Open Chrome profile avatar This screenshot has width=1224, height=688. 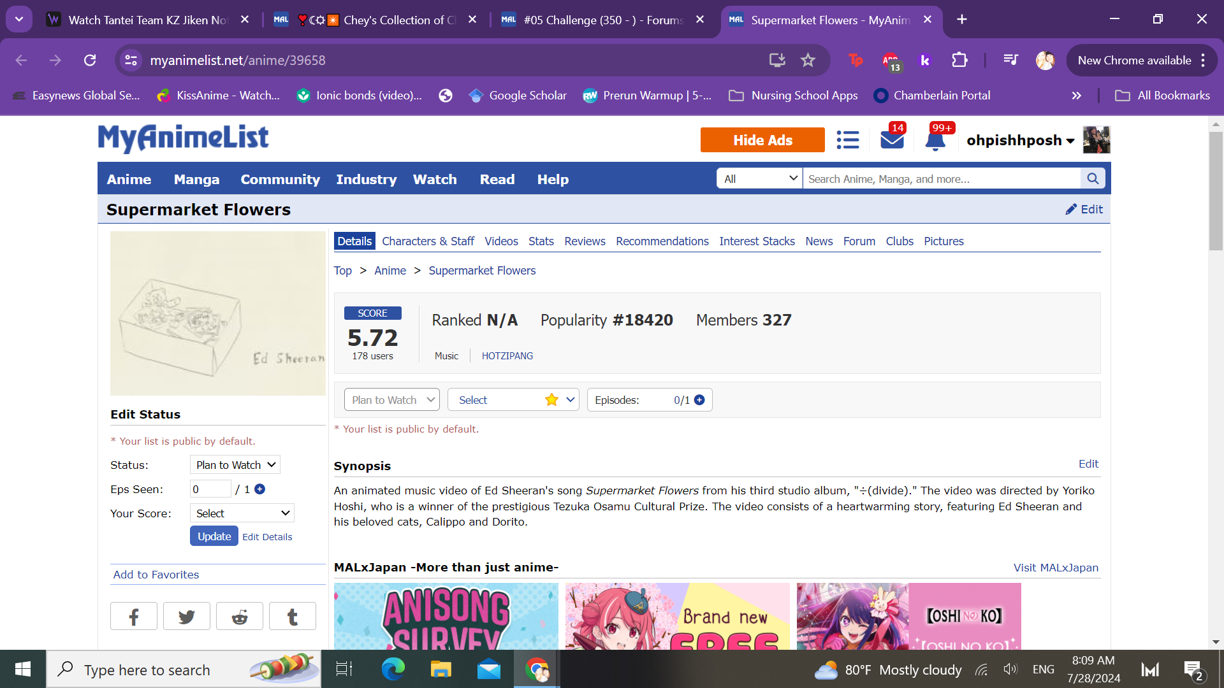tap(1045, 61)
